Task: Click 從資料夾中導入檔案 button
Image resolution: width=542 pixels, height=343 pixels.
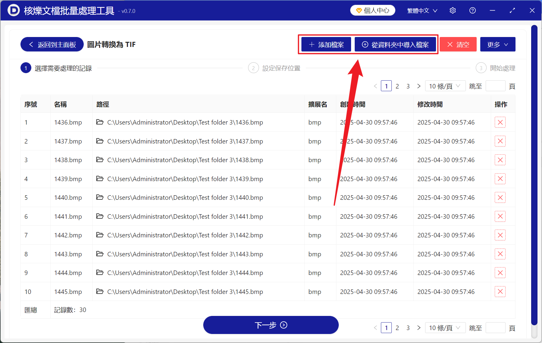Action: pyautogui.click(x=395, y=45)
